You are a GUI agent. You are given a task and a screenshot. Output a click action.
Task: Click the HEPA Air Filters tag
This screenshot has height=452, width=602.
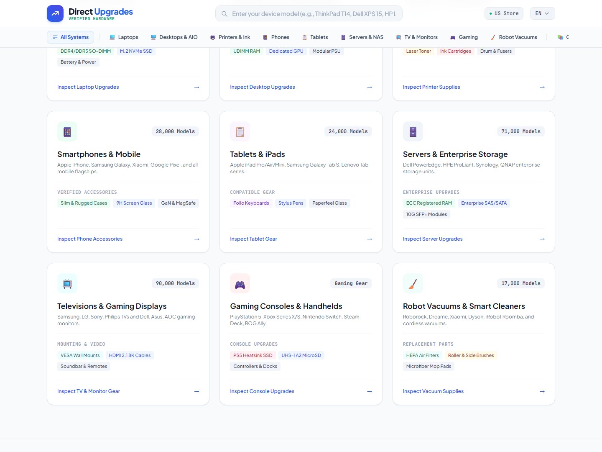(x=423, y=355)
